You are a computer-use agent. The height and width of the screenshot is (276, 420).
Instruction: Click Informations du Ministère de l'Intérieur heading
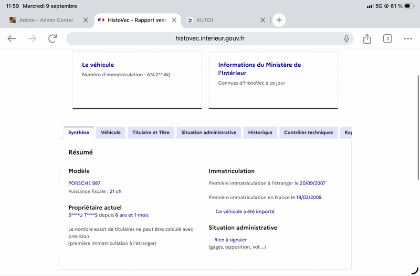click(x=259, y=69)
